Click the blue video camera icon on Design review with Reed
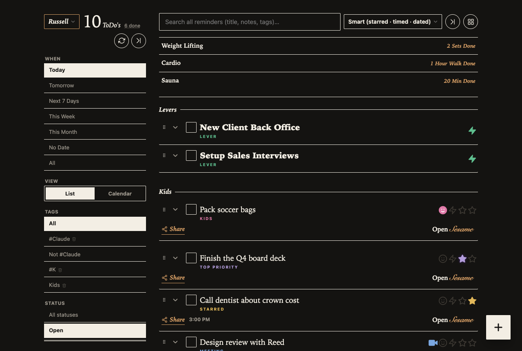The image size is (522, 351). point(433,343)
